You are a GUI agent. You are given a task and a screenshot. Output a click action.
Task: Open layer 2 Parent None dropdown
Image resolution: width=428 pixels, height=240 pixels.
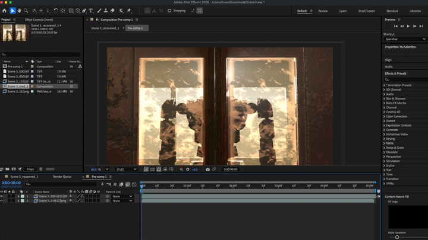tap(122, 201)
